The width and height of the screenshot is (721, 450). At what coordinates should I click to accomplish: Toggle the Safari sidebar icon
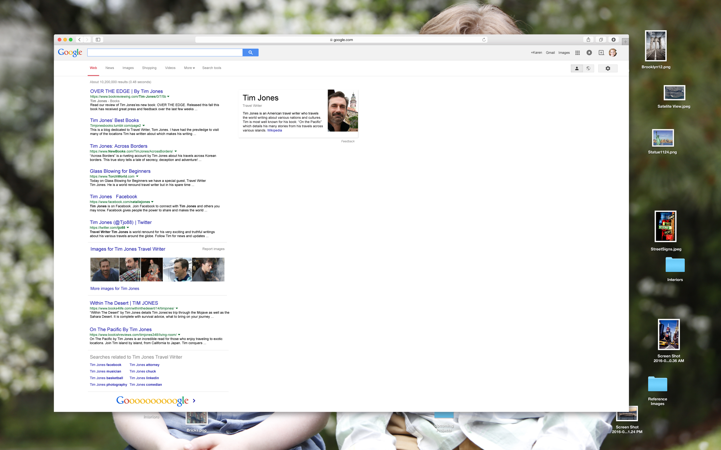point(98,39)
